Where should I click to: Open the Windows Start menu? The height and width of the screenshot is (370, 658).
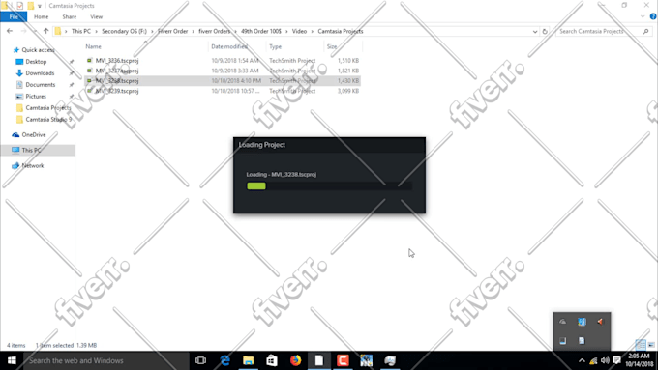[x=12, y=360]
